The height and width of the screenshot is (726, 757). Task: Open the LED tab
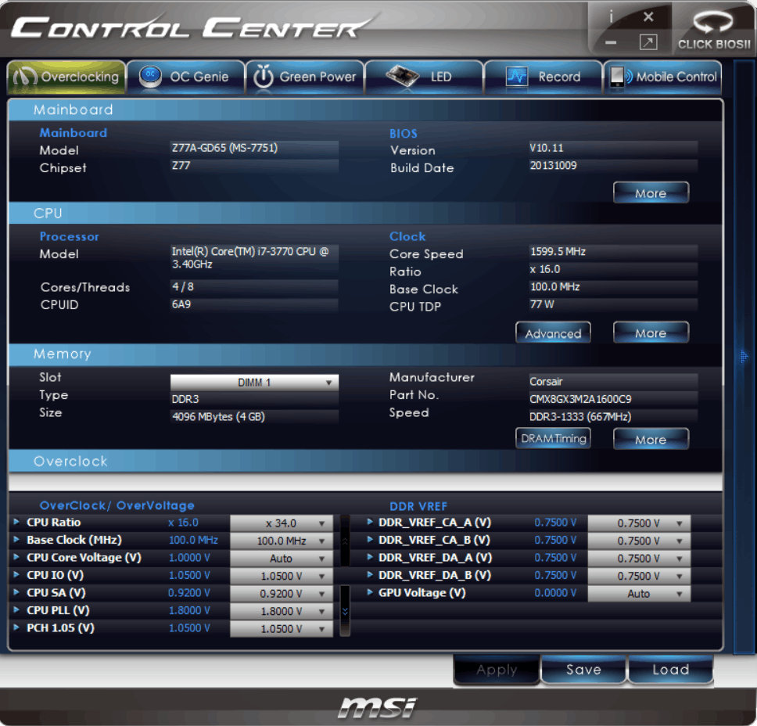click(x=425, y=77)
